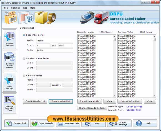
Task: Select Prefix0005Suffix in Barcode Header list
Action: pyautogui.click(x=87, y=46)
